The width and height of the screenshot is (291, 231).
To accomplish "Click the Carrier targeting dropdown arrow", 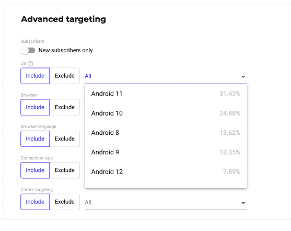I will click(243, 203).
